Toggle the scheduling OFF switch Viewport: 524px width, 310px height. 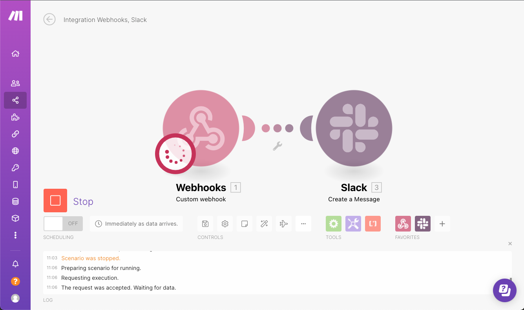(x=63, y=224)
